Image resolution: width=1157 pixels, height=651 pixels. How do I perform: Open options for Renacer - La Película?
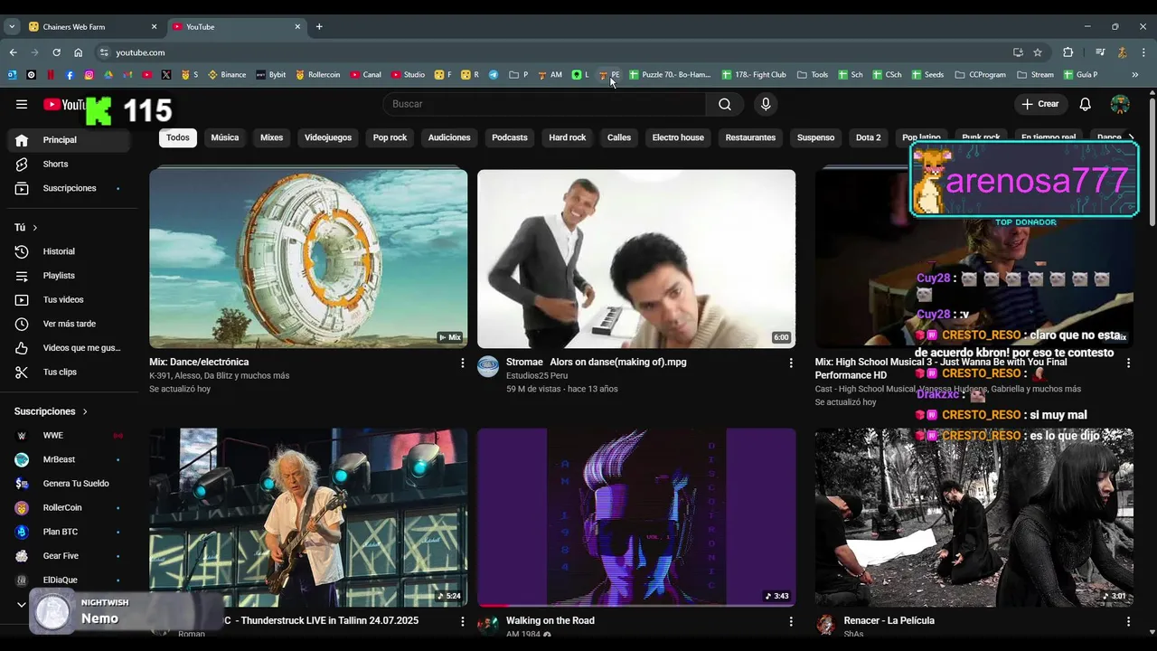pyautogui.click(x=1128, y=621)
